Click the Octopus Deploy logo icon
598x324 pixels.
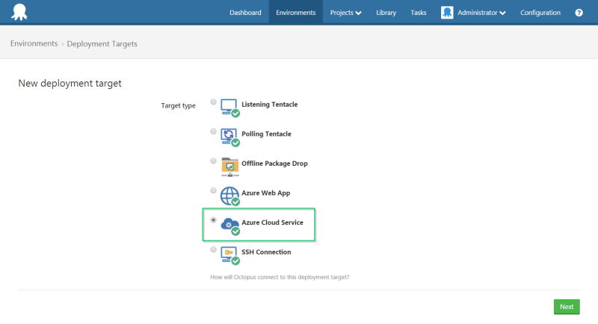(x=18, y=12)
